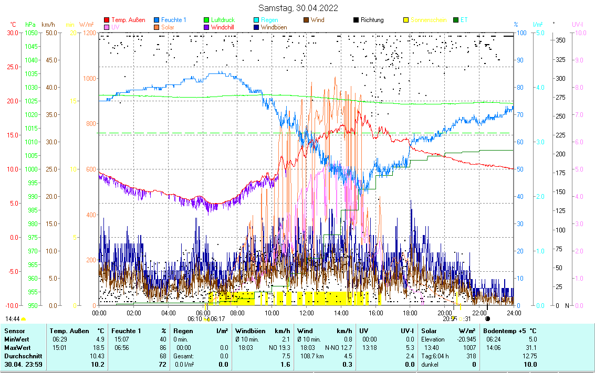
Task: Click the 12:00 time axis label
Action: [x=306, y=313]
